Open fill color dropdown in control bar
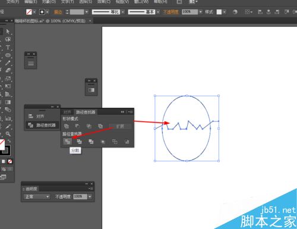The height and width of the screenshot is (229, 297). point(34,12)
